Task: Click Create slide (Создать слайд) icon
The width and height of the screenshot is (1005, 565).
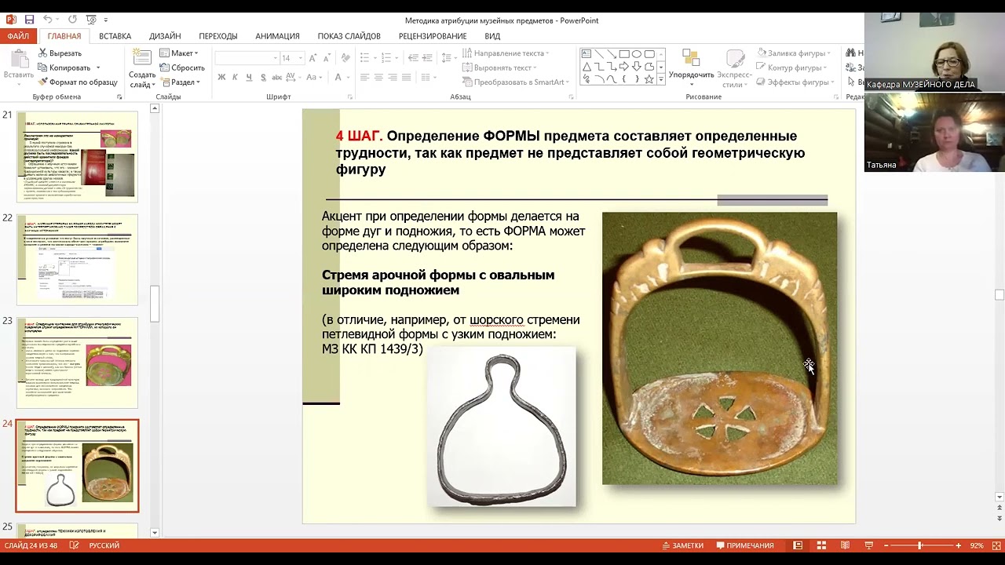Action: pyautogui.click(x=142, y=57)
